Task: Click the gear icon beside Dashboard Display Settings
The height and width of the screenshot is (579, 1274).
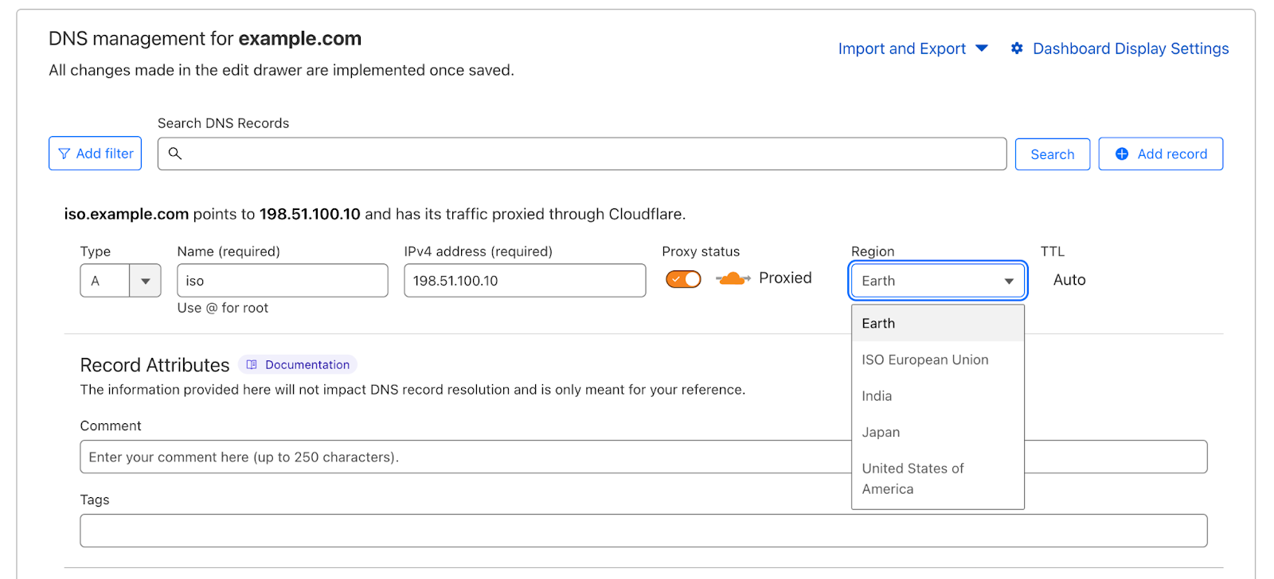Action: pyautogui.click(x=1017, y=49)
